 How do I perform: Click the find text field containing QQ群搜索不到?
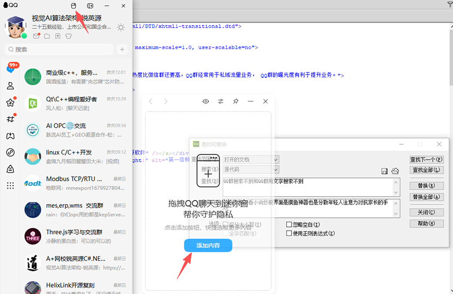click(x=308, y=187)
